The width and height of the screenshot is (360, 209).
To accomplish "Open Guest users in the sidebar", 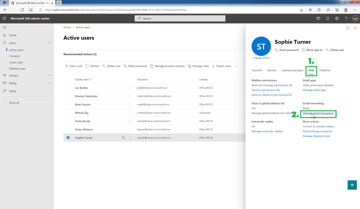I will 16,62.
